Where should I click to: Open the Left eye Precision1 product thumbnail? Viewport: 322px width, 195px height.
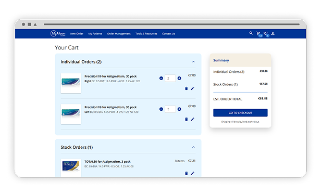coord(71,114)
